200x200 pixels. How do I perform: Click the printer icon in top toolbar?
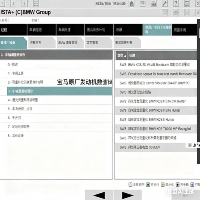(154, 4)
